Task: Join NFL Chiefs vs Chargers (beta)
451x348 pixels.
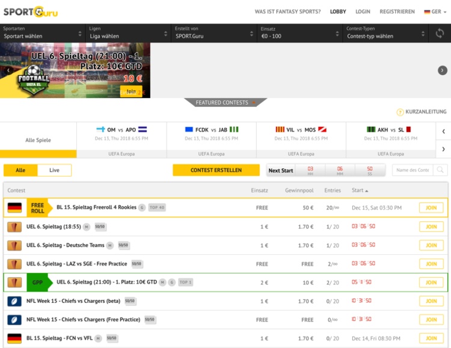Action: click(x=431, y=301)
